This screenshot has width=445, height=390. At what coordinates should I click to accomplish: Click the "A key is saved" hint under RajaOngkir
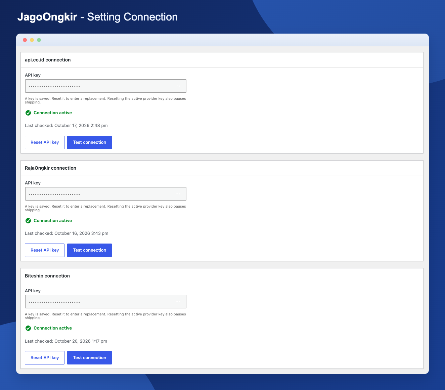pyautogui.click(x=105, y=208)
